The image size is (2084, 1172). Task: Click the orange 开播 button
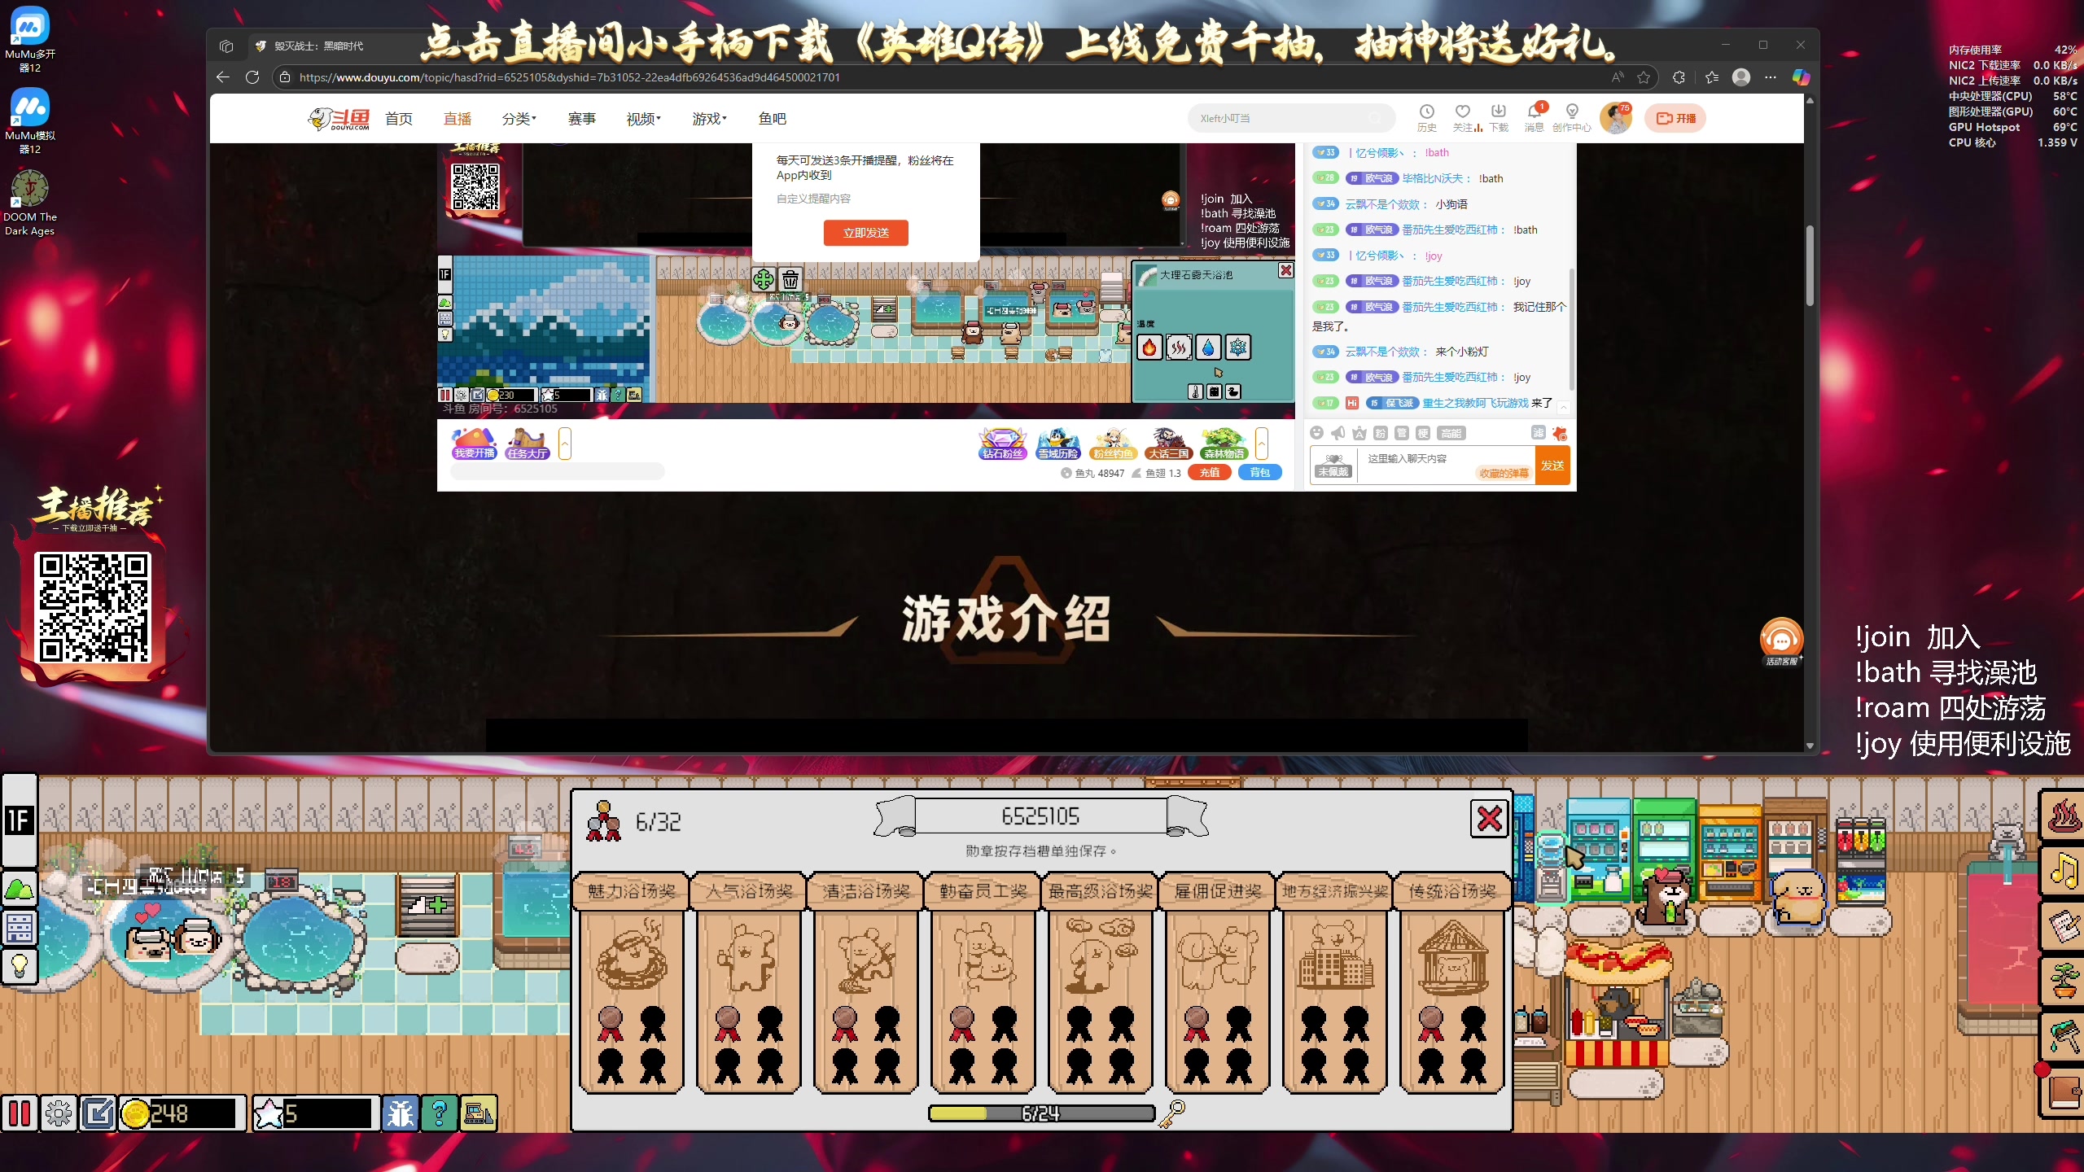(1675, 118)
